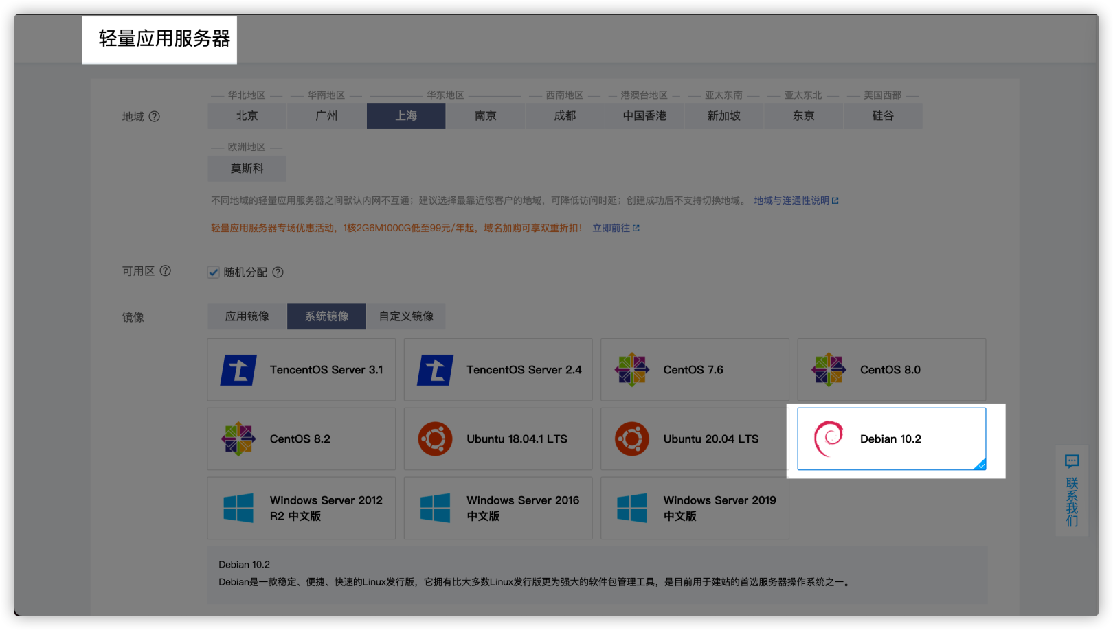1113x630 pixels.
Task: Choose the Windows Server 2012 R2 中文版 label
Action: [x=326, y=509]
